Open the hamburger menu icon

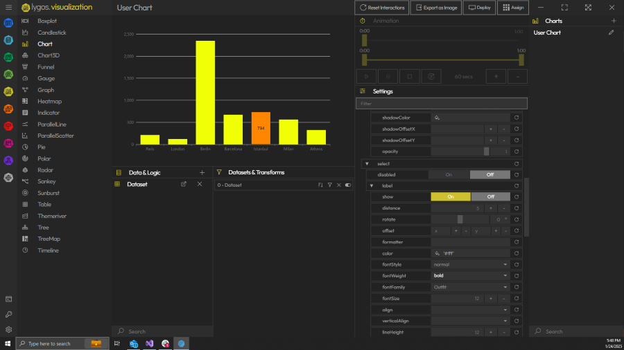tap(8, 7)
